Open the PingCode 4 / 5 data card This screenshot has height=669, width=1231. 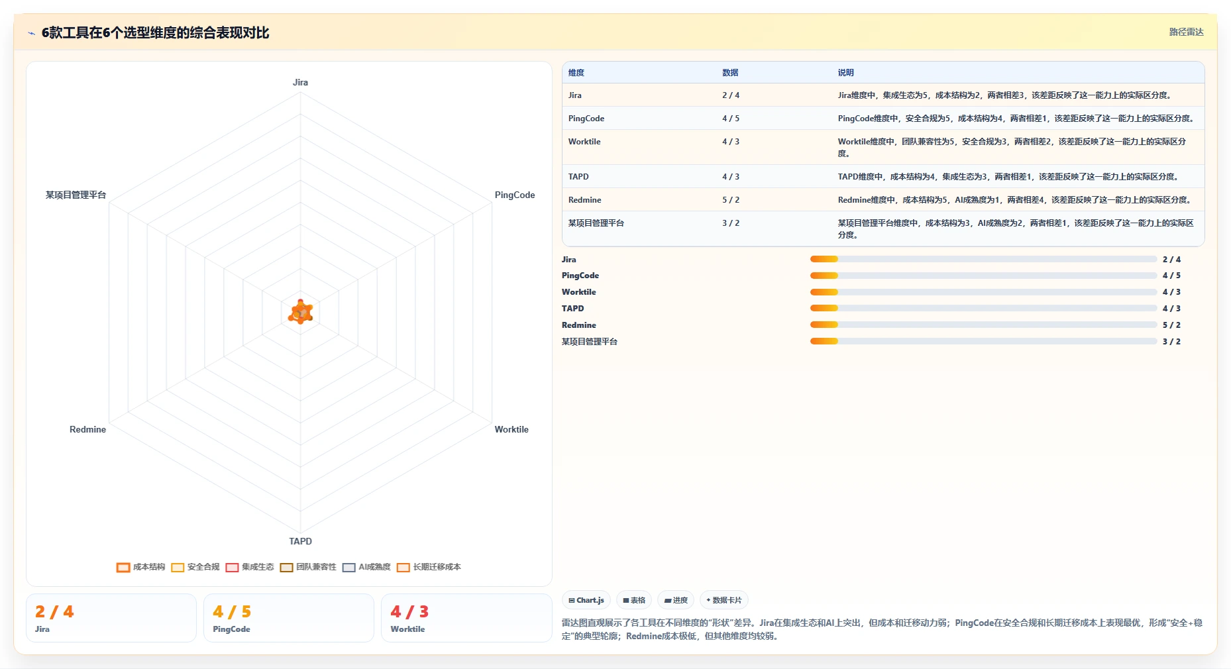(289, 618)
